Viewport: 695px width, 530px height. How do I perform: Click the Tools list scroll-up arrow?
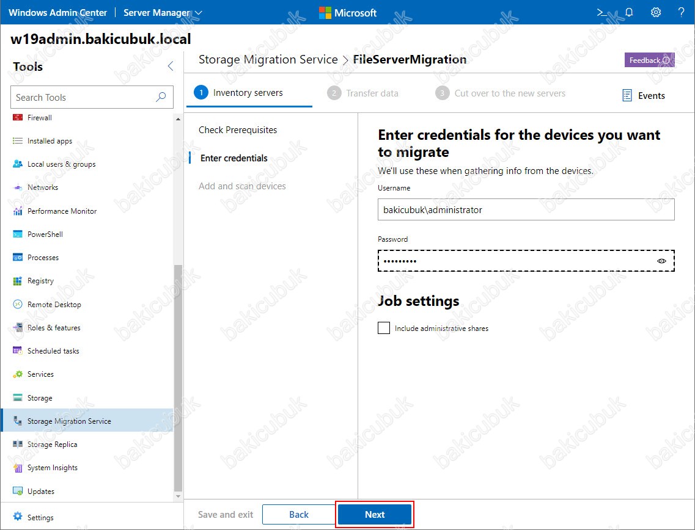pos(178,119)
